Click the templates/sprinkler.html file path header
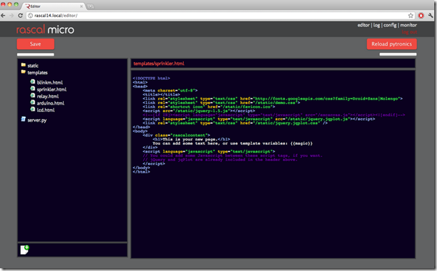This screenshot has height=271, width=437. pyautogui.click(x=159, y=63)
